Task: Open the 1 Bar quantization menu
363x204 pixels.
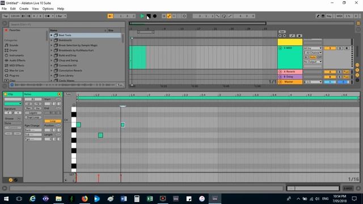Action: (61, 16)
